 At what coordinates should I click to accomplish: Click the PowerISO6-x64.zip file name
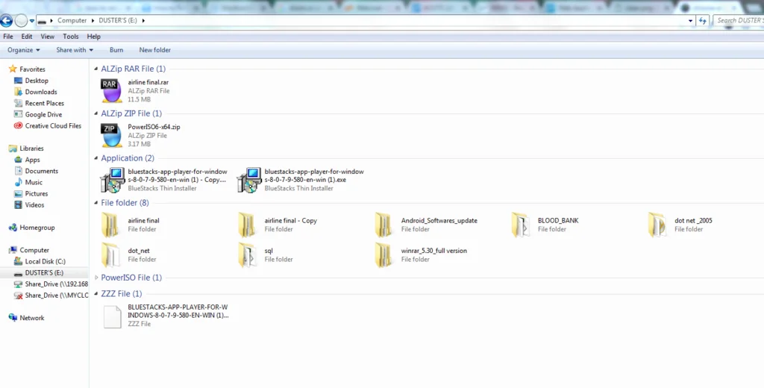coord(154,127)
